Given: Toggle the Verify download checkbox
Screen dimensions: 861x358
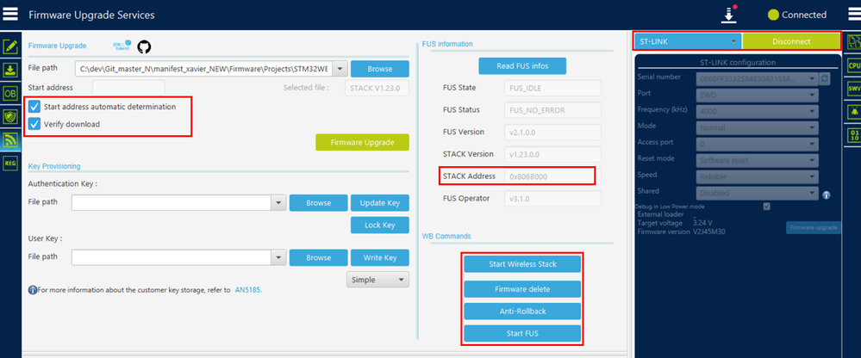Looking at the screenshot, I should pyautogui.click(x=34, y=124).
